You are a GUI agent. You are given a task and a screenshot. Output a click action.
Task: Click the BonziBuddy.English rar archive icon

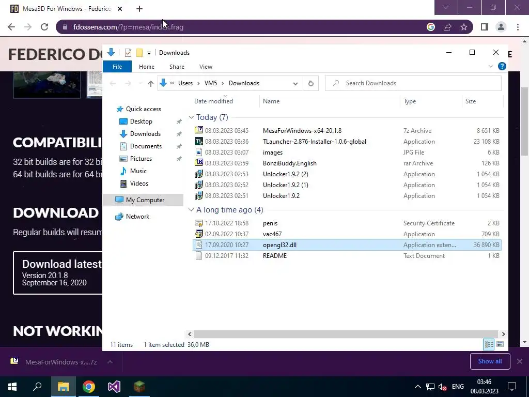[199, 163]
